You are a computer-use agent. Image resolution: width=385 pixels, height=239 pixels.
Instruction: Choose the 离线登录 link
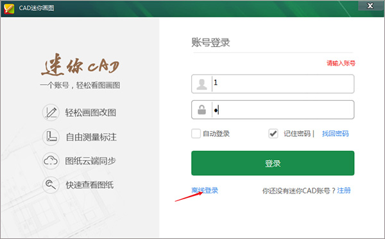point(205,190)
